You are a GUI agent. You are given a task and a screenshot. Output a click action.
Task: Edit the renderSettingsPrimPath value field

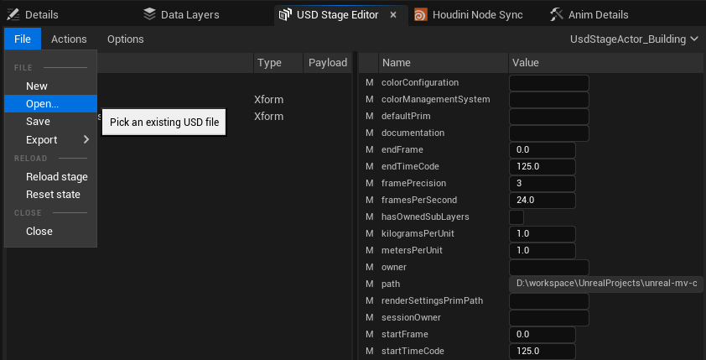[x=549, y=300]
